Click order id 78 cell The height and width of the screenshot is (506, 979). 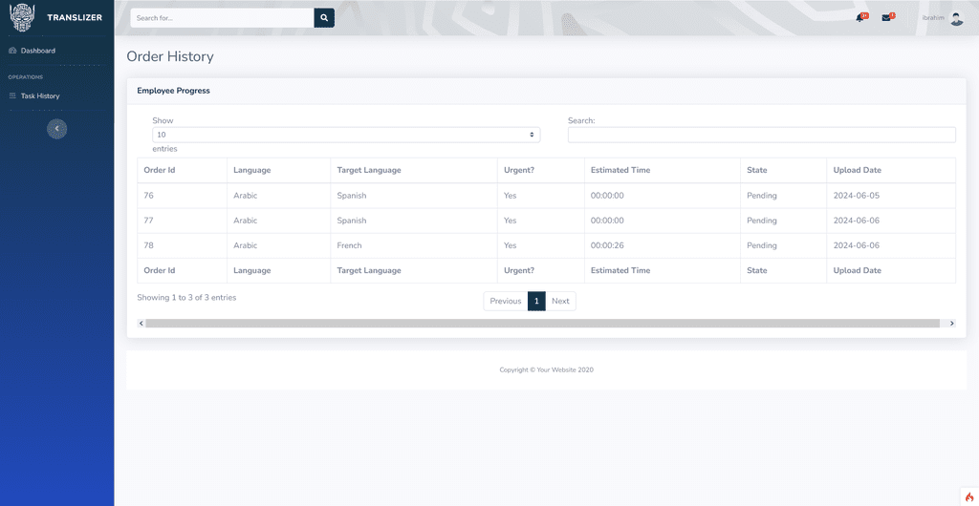(x=182, y=245)
